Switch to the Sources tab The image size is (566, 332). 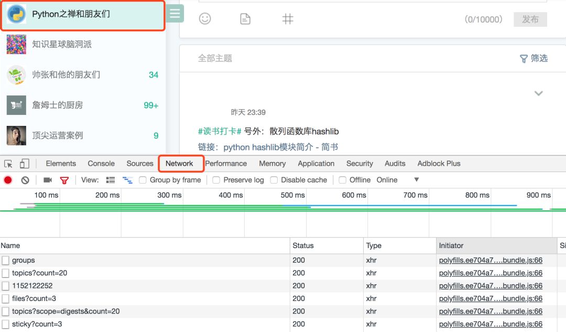click(x=140, y=164)
